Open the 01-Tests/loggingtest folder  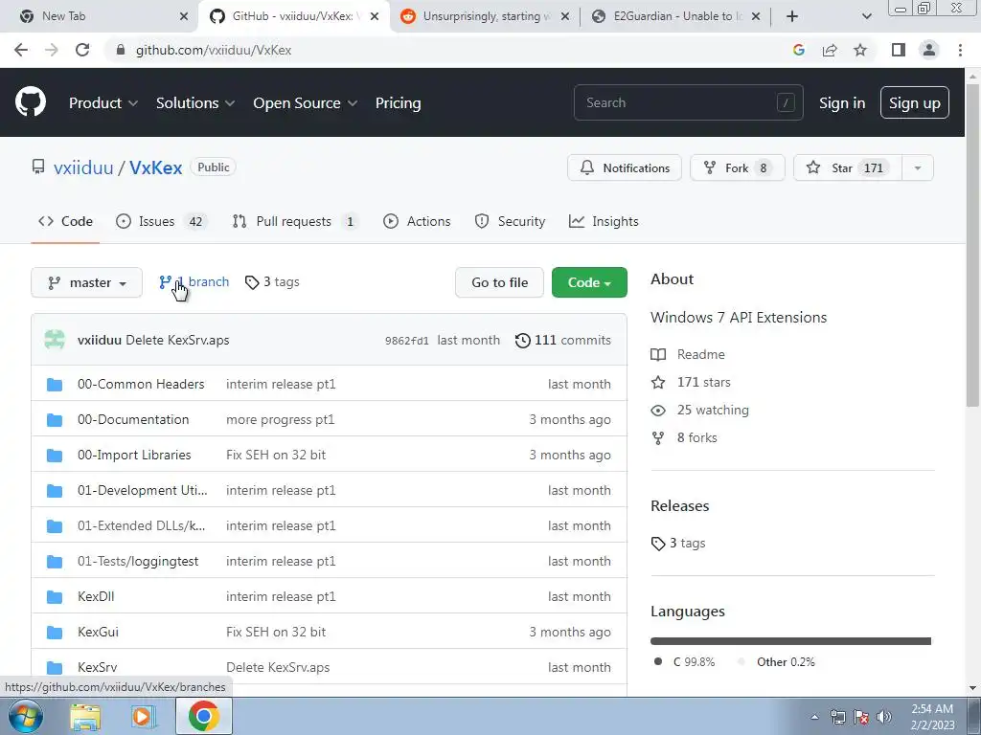pyautogui.click(x=138, y=561)
